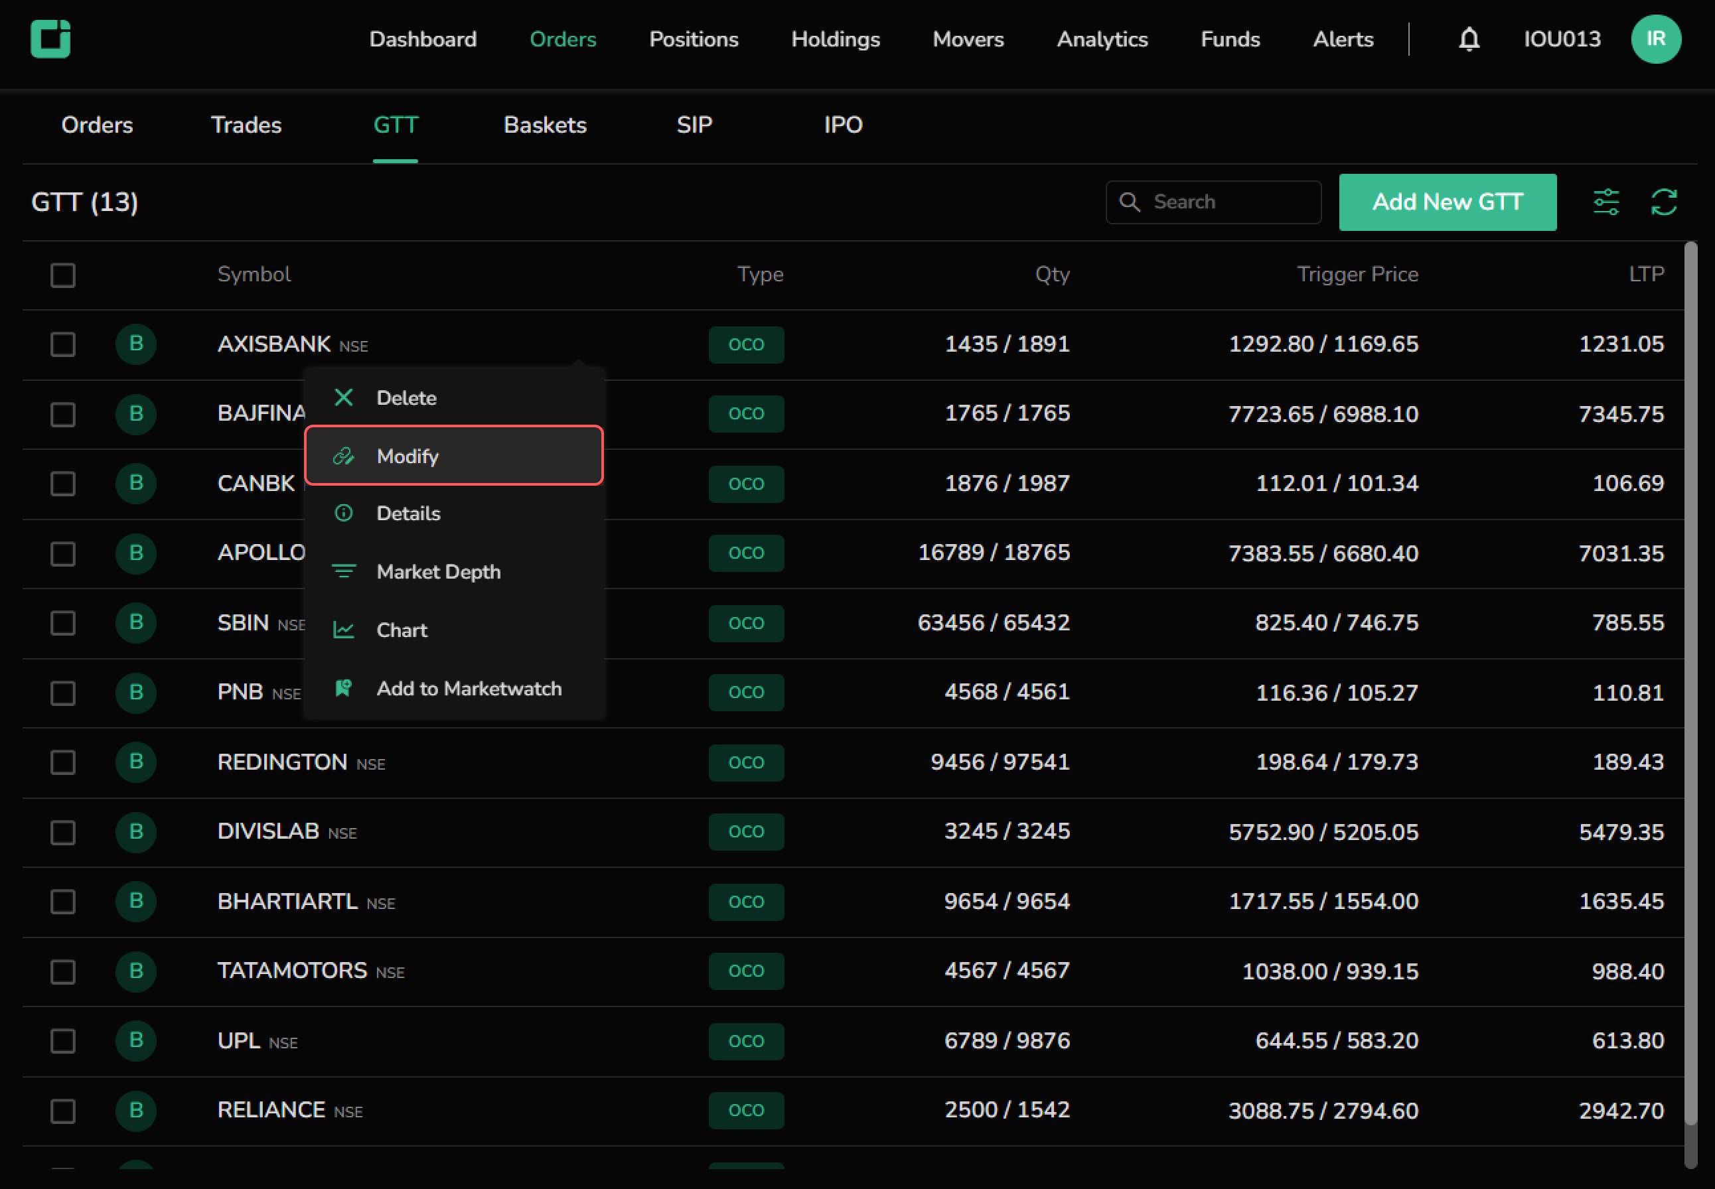Image resolution: width=1715 pixels, height=1189 pixels.
Task: Select Details in the context menu
Action: coord(454,514)
